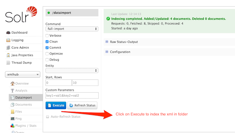This screenshot has width=235, height=133.
Task: Select Documents in core menu
Action: pos(23,104)
